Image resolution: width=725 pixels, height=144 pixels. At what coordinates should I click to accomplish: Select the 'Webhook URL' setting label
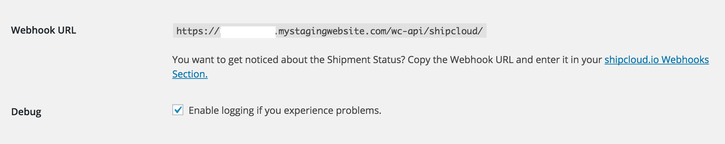43,30
